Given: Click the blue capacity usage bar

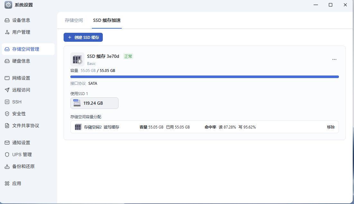Looking at the screenshot, I should coord(205,77).
